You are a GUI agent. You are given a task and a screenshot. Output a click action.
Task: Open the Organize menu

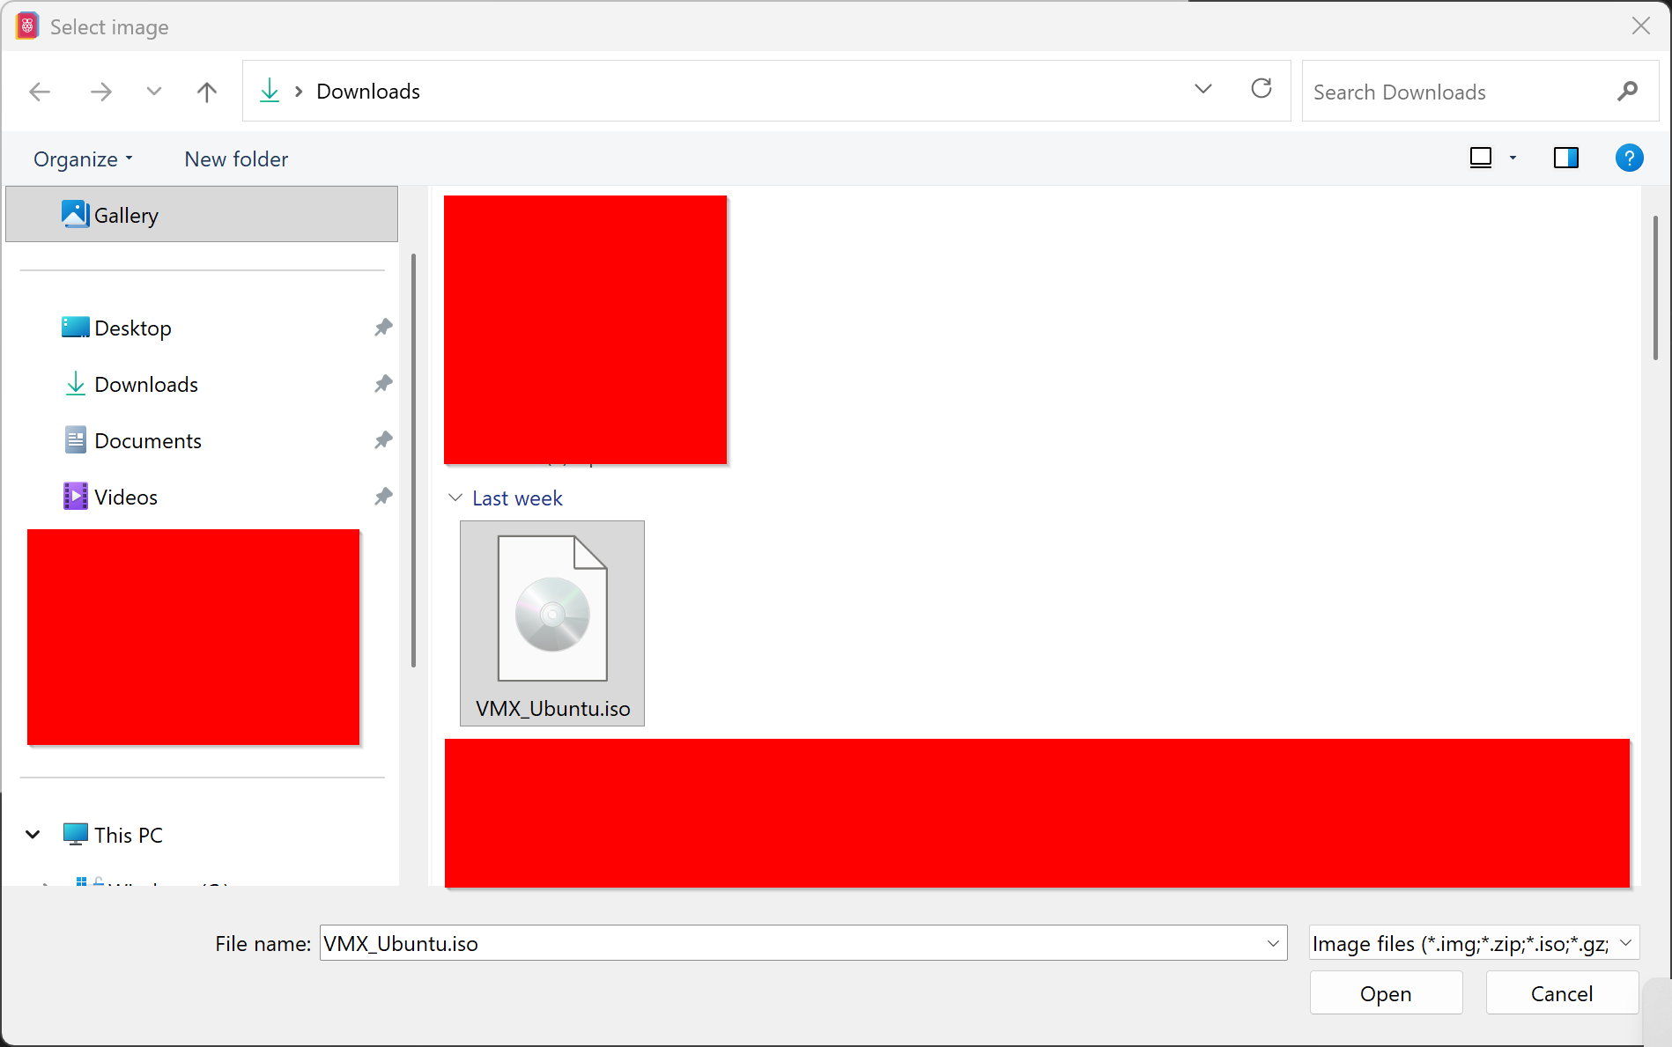[82, 159]
